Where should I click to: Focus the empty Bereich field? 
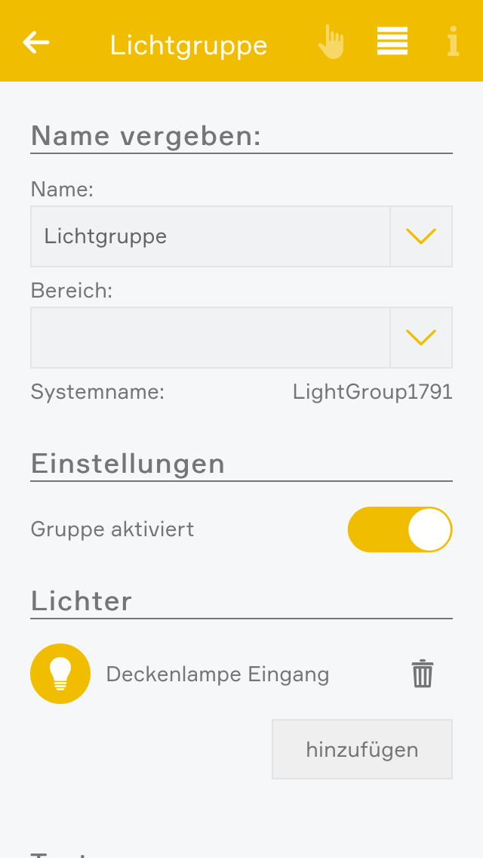click(210, 338)
